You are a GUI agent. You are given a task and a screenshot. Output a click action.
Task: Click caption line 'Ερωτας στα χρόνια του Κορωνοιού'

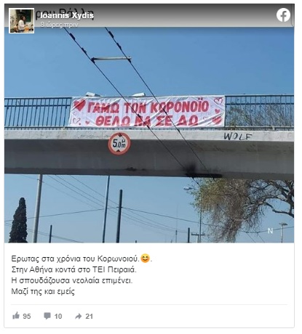[x=75, y=258]
